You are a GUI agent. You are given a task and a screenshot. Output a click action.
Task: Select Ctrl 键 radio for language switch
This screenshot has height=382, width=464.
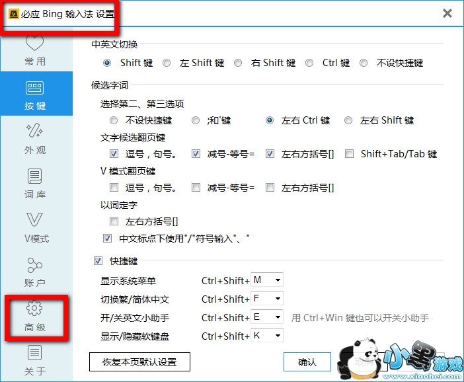click(309, 63)
